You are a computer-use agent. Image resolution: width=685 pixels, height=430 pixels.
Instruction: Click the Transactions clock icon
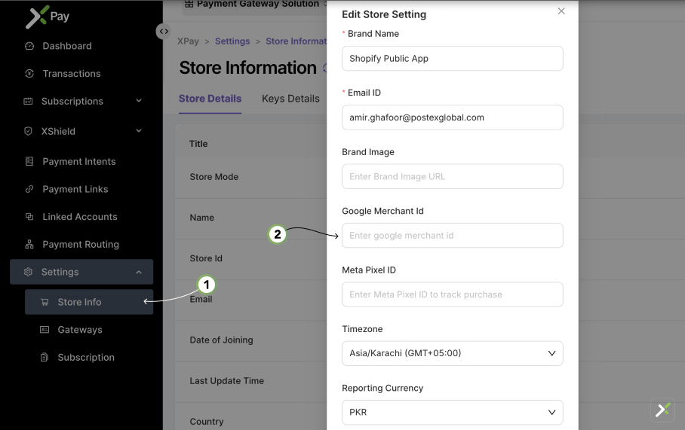coord(29,74)
